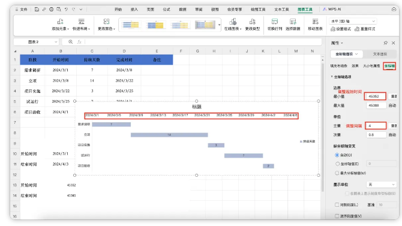
Task: Click the Redo arrow icon
Action: click(x=74, y=9)
